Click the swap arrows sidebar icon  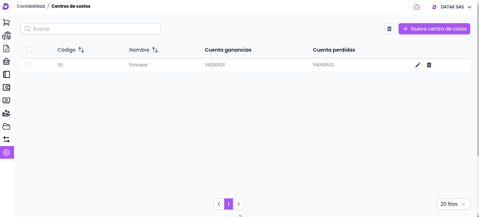pos(6,139)
